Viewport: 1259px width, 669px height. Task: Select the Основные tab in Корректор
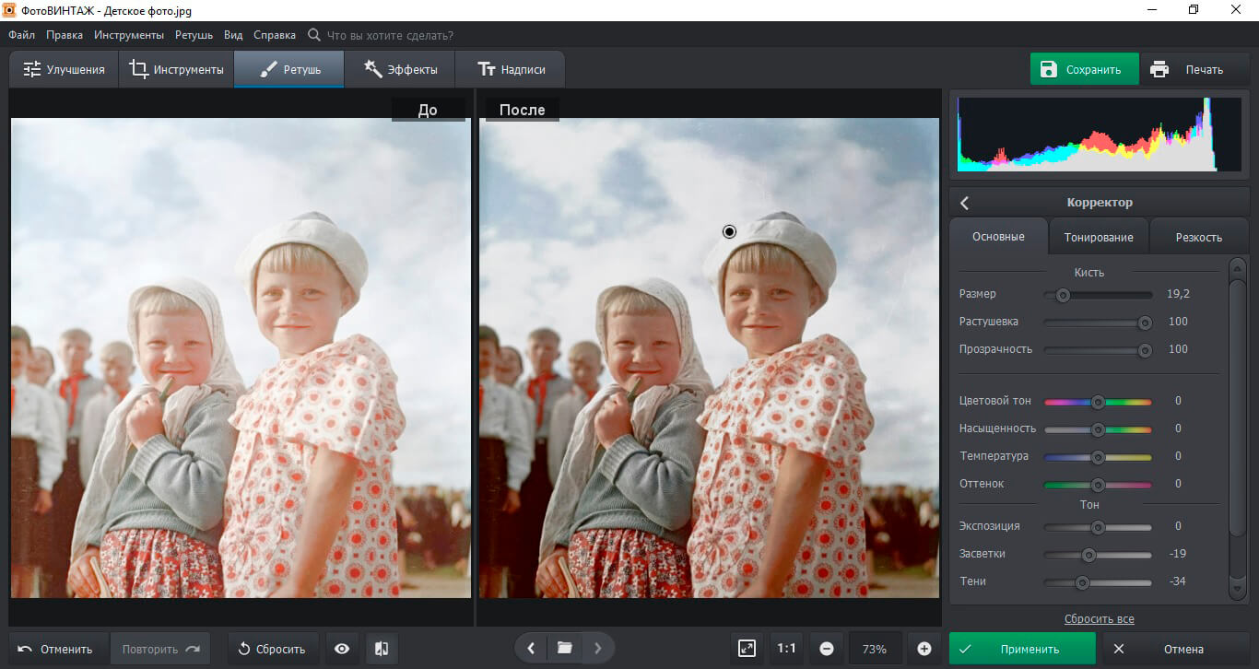998,237
